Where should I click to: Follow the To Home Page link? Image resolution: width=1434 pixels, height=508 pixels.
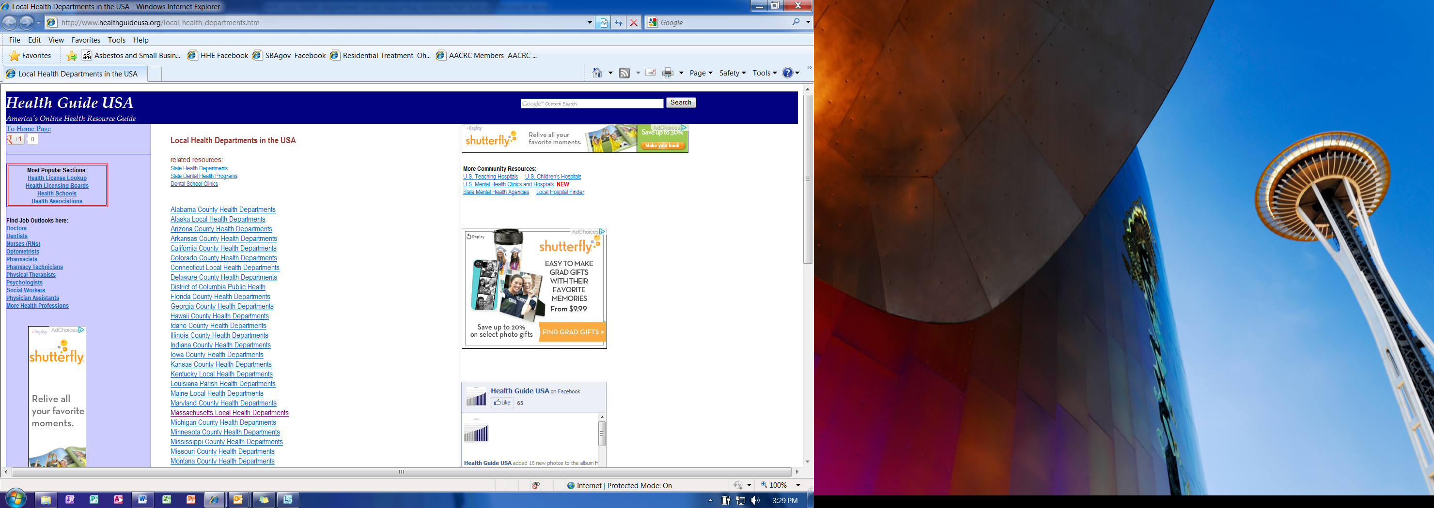coord(29,129)
